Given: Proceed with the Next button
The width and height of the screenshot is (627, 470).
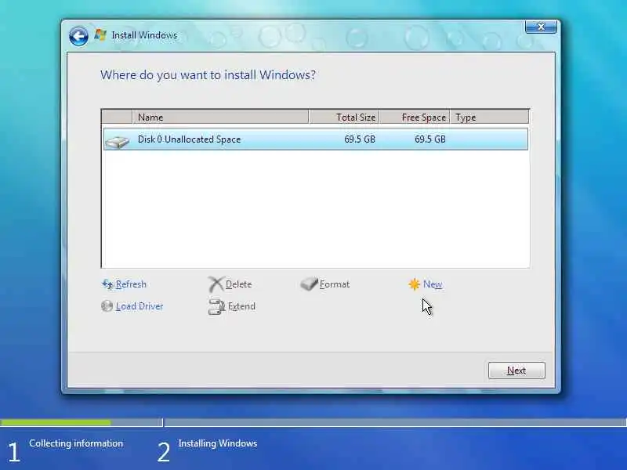Looking at the screenshot, I should click(x=516, y=371).
